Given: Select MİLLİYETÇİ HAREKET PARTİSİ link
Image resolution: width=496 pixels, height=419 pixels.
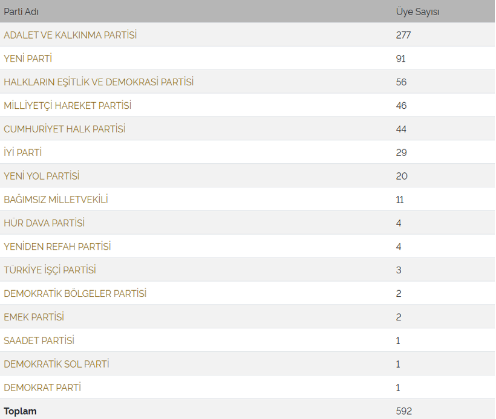Looking at the screenshot, I should pos(67,105).
